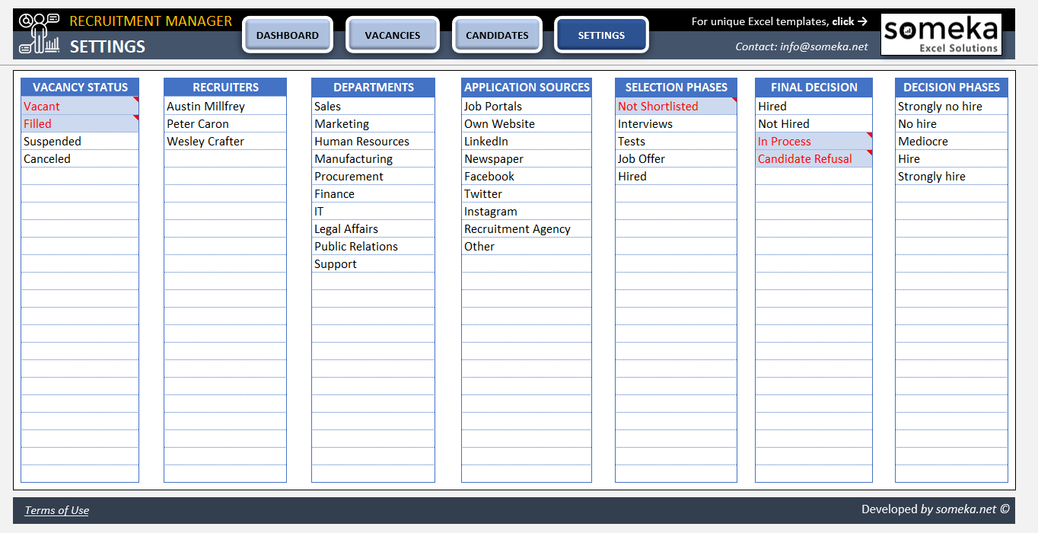
Task: Click the 'For unique Excel templates' link
Action: coord(779,21)
